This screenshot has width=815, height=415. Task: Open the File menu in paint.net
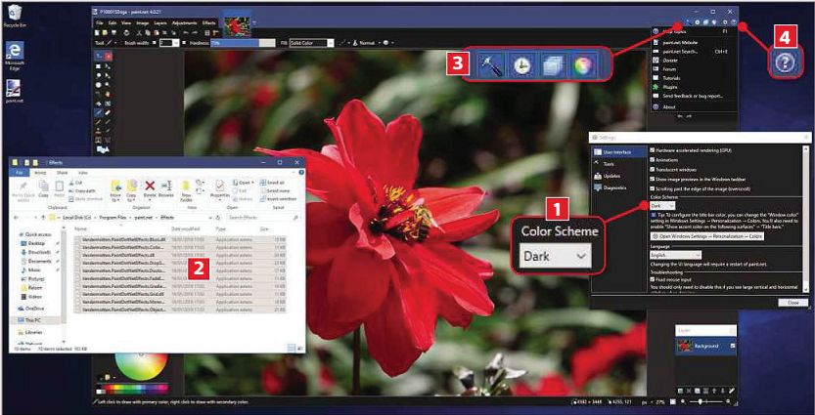tap(99, 22)
